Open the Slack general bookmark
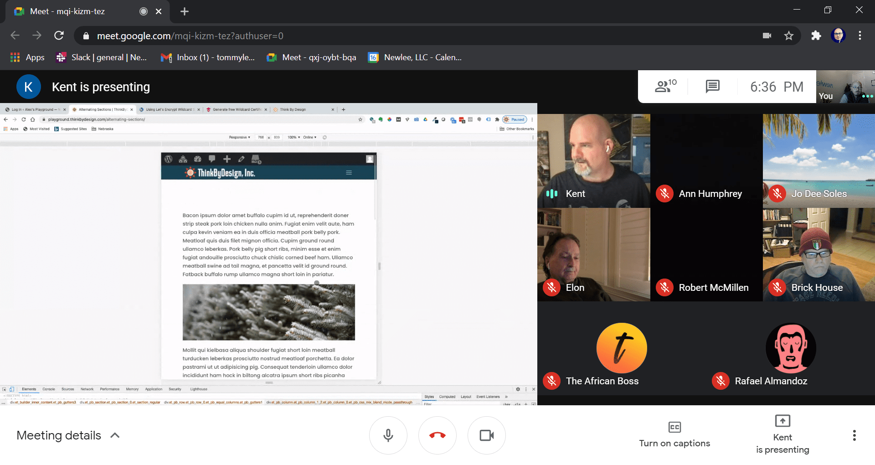The image size is (875, 465). click(102, 57)
